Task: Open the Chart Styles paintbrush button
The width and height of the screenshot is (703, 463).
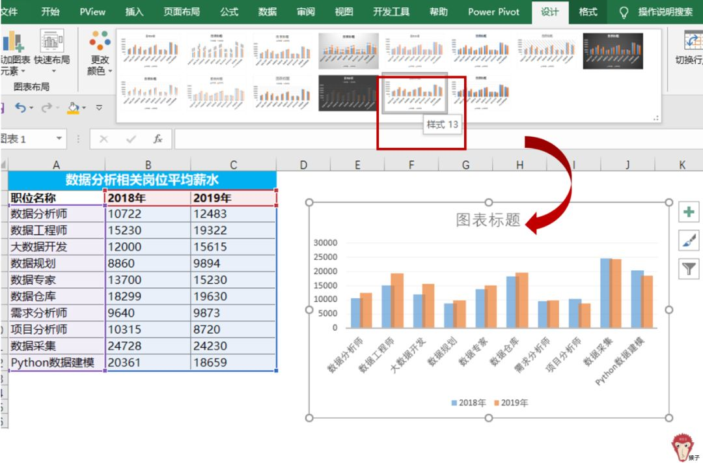Action: (689, 240)
